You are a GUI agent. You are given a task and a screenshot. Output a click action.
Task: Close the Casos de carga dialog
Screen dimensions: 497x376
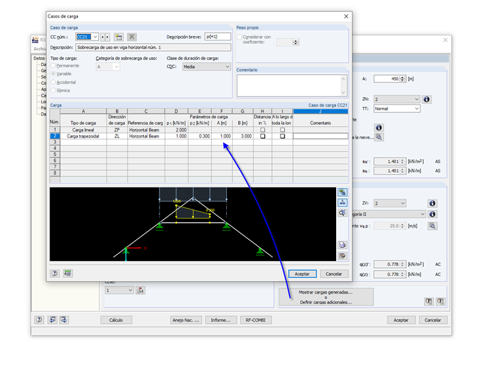(x=346, y=16)
